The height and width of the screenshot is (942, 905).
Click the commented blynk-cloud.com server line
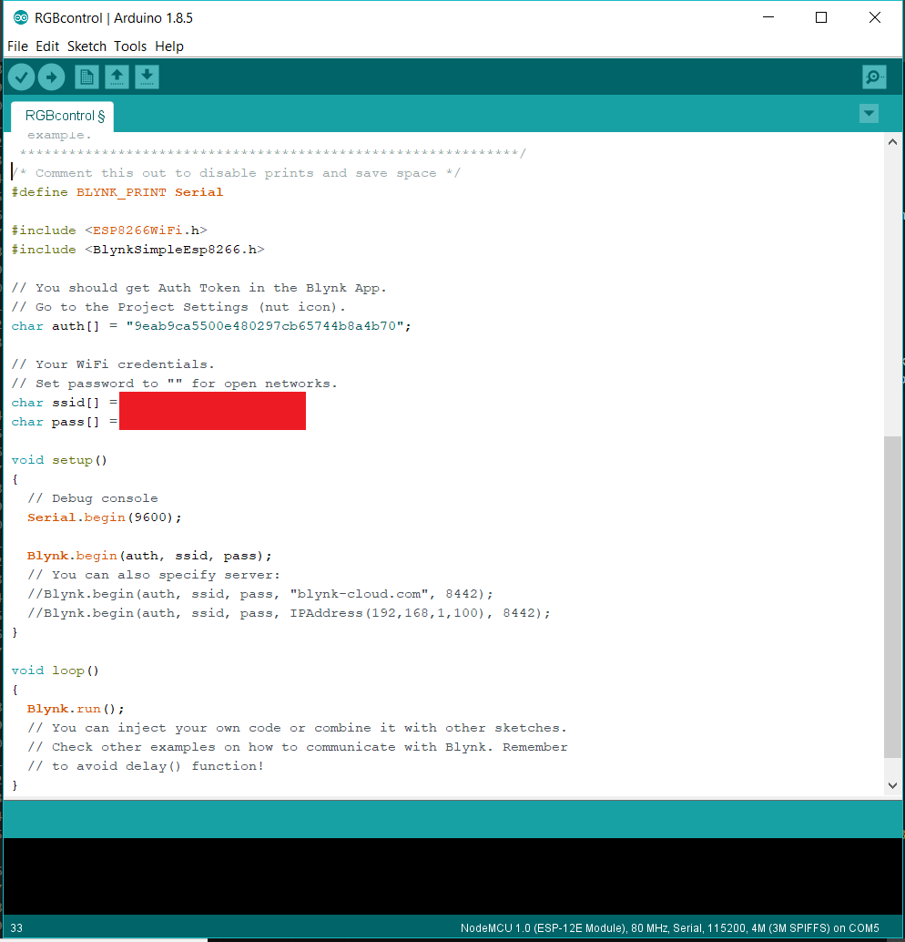coord(260,594)
